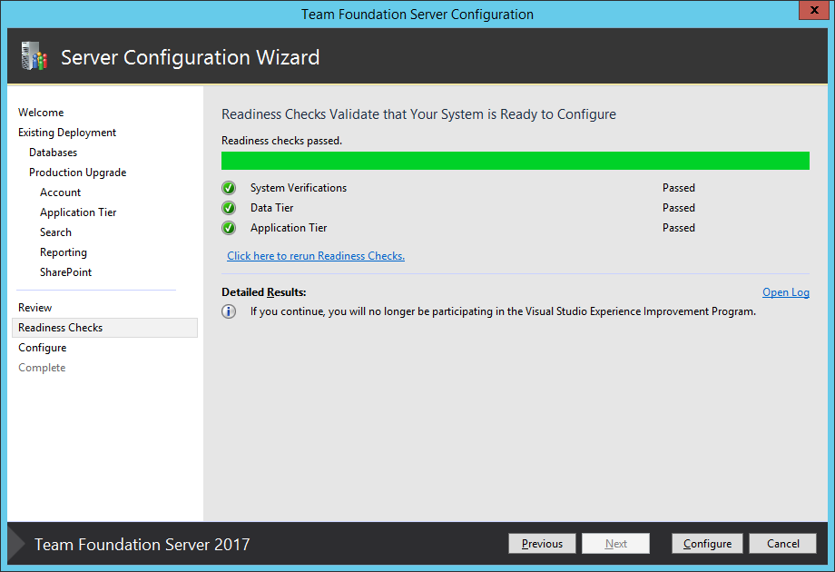Open Application Tier step in sidebar
Screen dimensions: 835x572
pyautogui.click(x=78, y=212)
